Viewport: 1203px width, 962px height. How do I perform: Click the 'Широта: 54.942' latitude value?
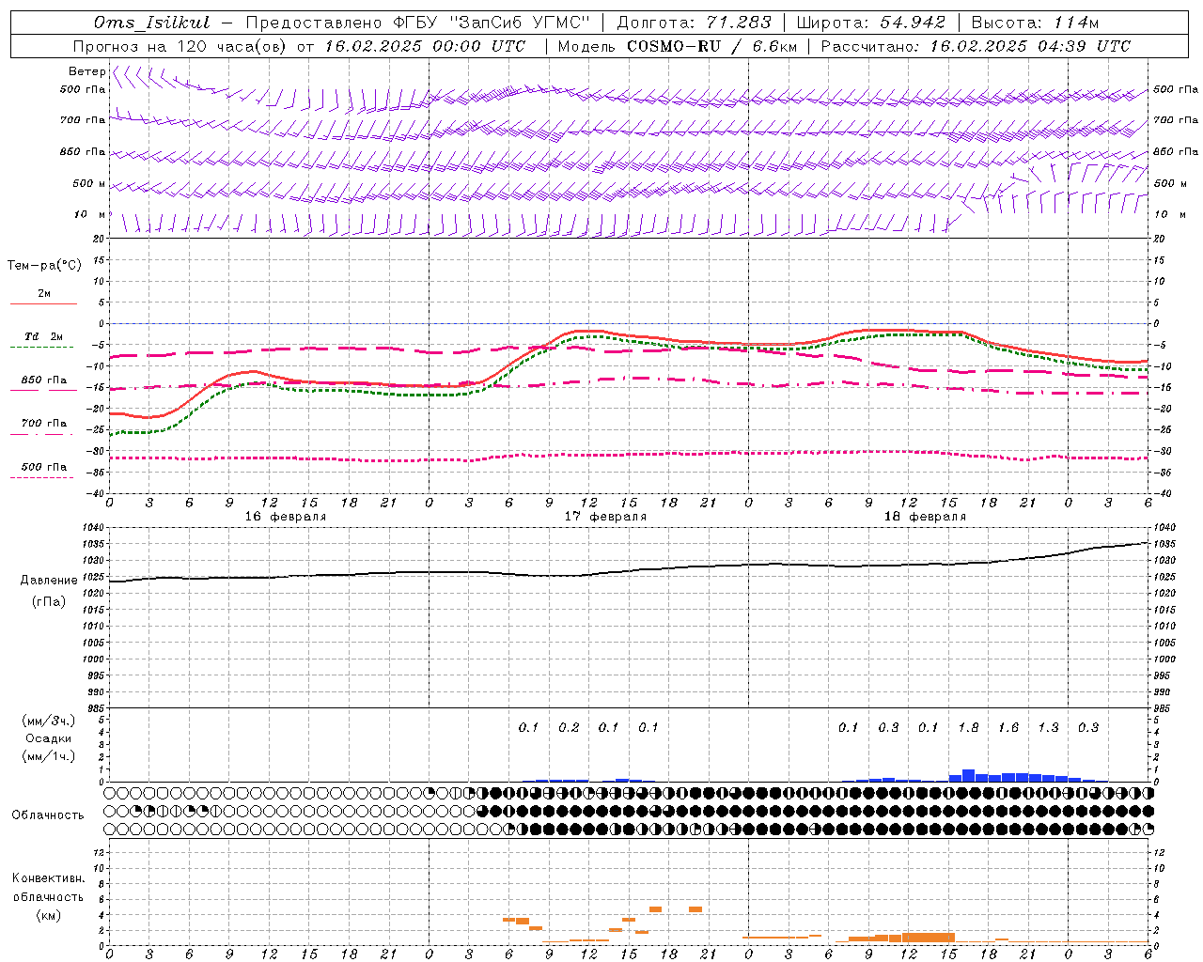[870, 23]
